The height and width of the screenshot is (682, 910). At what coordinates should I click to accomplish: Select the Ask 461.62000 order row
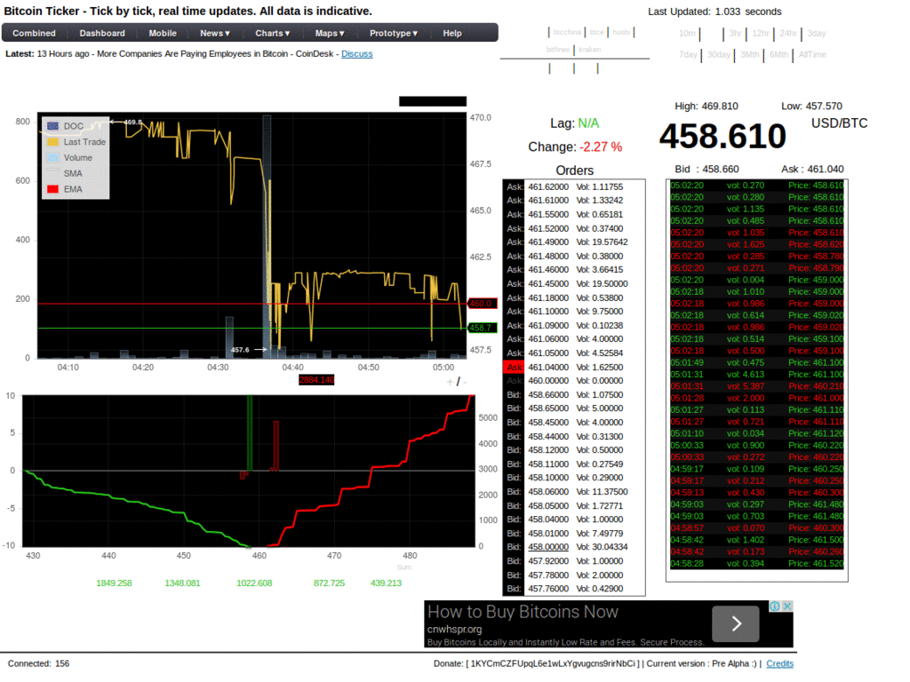(574, 186)
